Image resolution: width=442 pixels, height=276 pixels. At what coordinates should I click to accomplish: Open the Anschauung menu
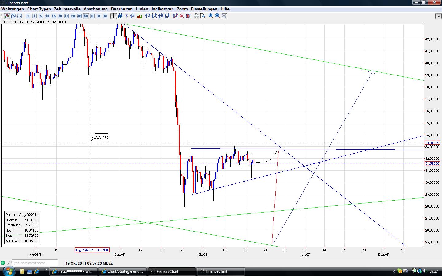tap(96, 9)
